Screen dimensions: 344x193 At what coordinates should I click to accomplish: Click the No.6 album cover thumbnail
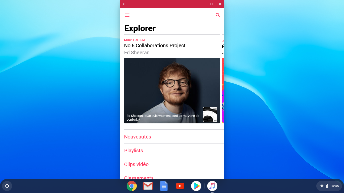tap(210, 114)
